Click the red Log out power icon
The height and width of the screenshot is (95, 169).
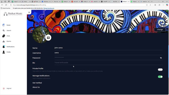4,88
